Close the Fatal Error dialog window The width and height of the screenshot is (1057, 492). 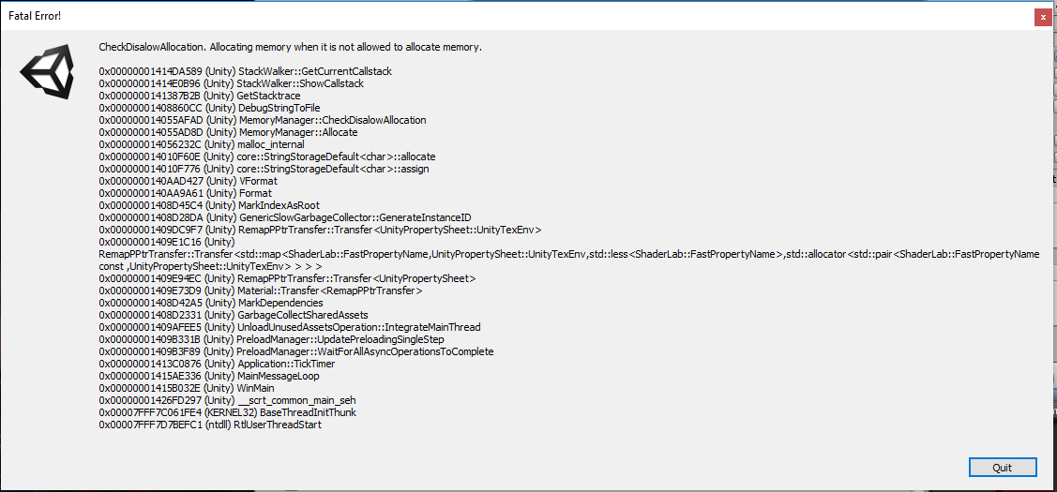[x=1041, y=17]
